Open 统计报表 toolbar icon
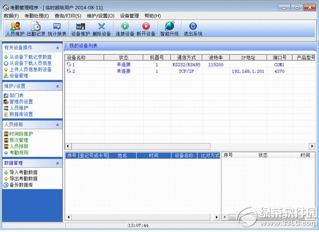 57,26
